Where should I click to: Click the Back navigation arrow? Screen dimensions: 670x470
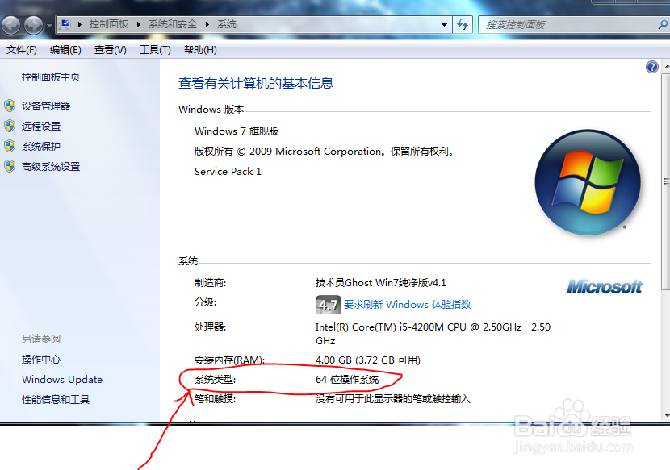point(11,25)
